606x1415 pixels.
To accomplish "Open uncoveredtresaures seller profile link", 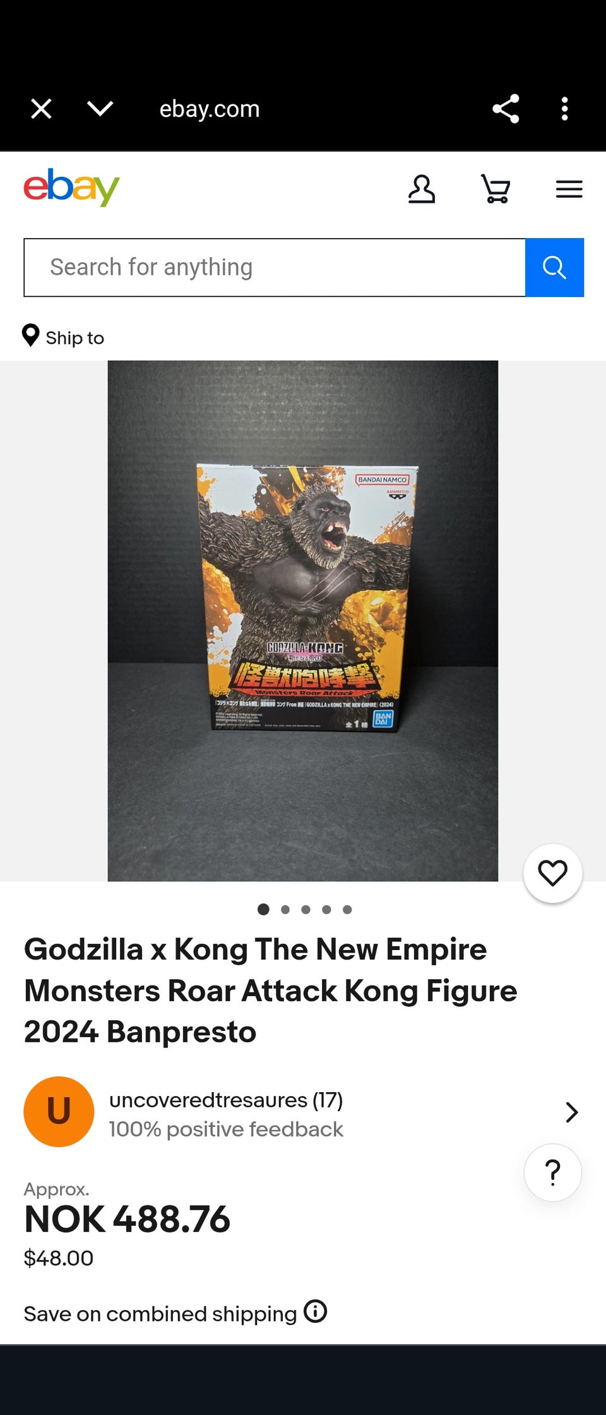I will (x=225, y=1100).
